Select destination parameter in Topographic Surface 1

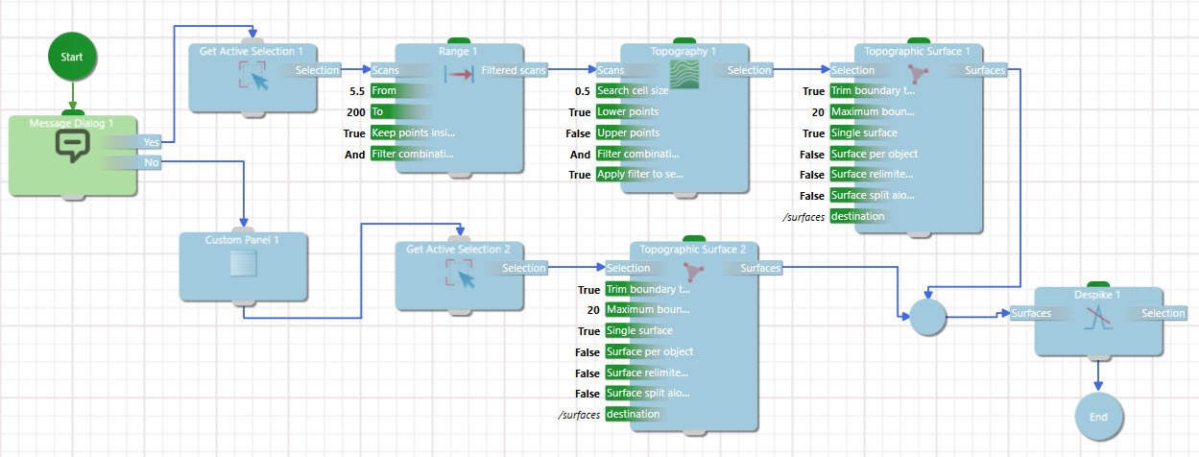(858, 217)
